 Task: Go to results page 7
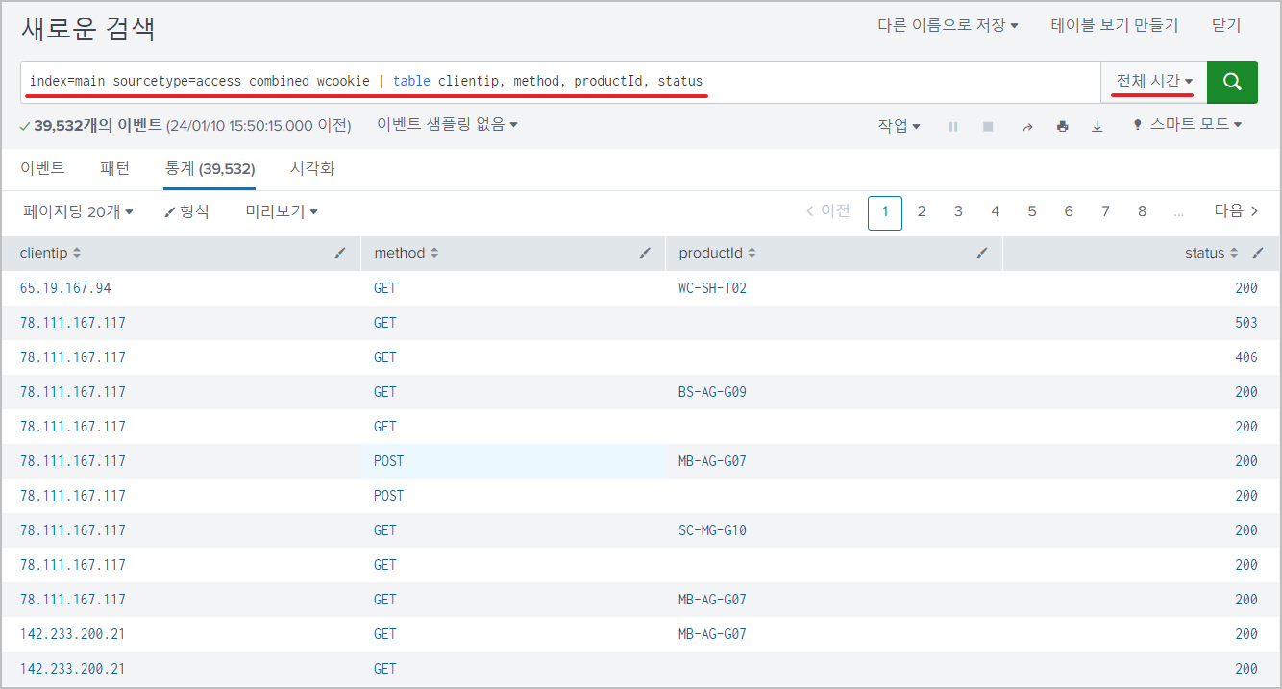point(1105,211)
